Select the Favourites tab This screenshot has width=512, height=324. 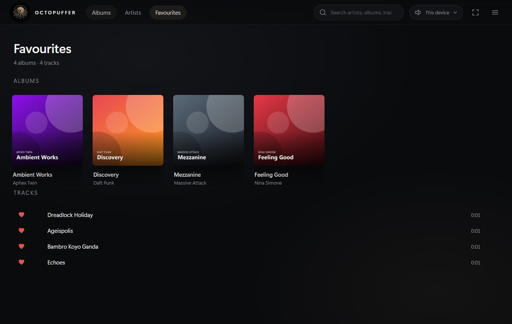[168, 12]
